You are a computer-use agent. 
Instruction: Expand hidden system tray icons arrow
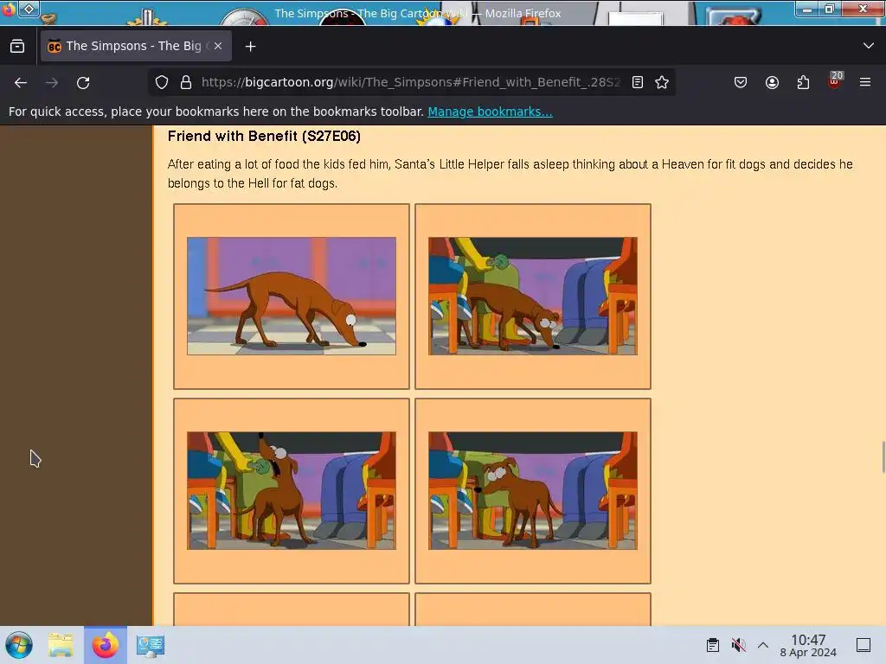(763, 645)
